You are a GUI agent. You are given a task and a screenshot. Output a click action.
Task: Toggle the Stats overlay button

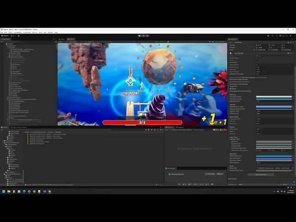(x=217, y=42)
